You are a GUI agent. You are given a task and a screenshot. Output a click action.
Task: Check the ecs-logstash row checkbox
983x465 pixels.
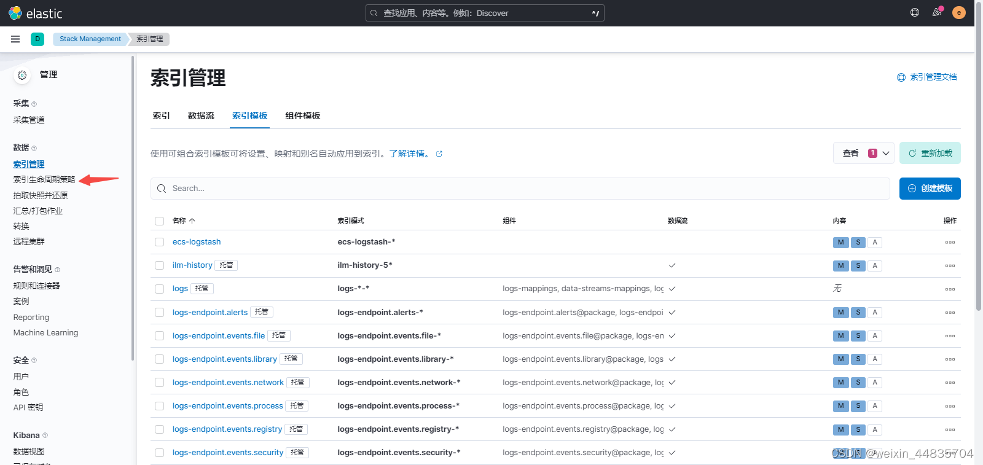click(160, 242)
